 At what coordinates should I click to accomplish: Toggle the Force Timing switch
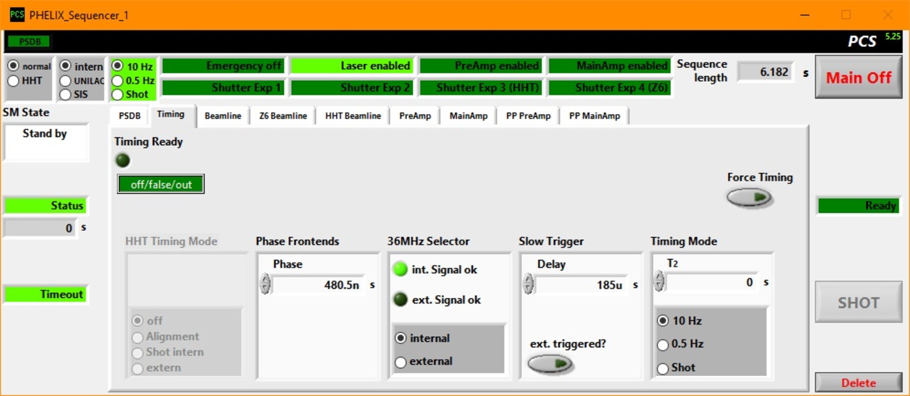pos(750,198)
